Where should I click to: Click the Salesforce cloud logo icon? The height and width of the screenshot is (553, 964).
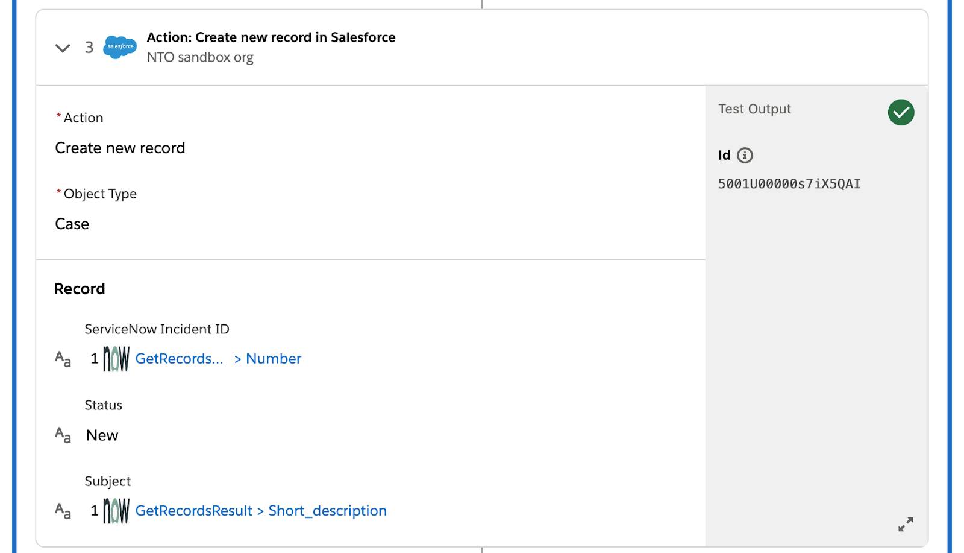tap(120, 47)
